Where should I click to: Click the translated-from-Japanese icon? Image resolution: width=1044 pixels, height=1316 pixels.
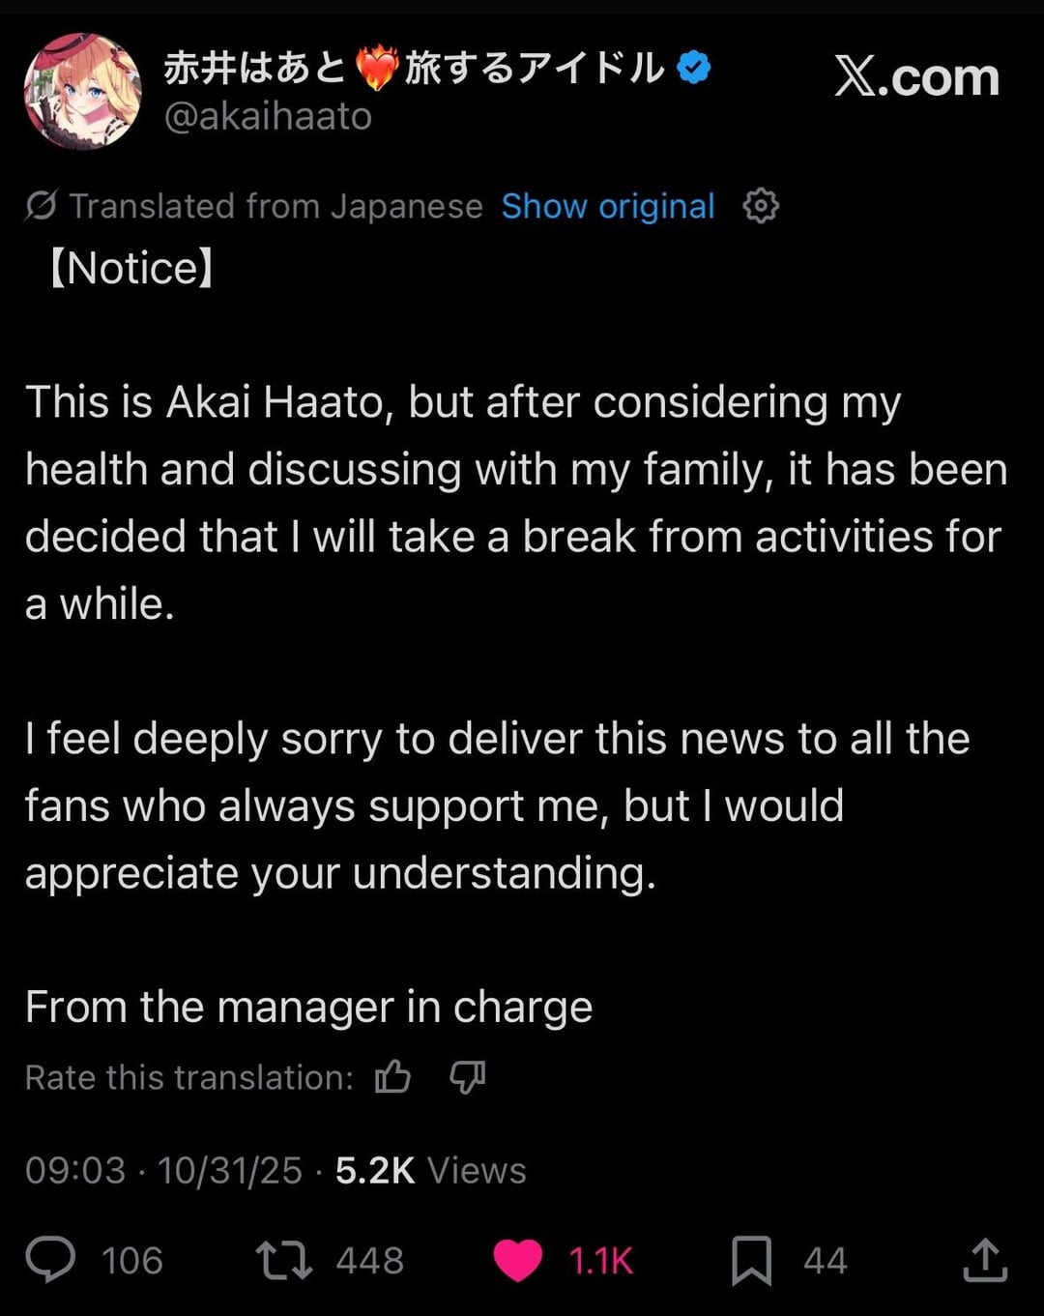41,206
